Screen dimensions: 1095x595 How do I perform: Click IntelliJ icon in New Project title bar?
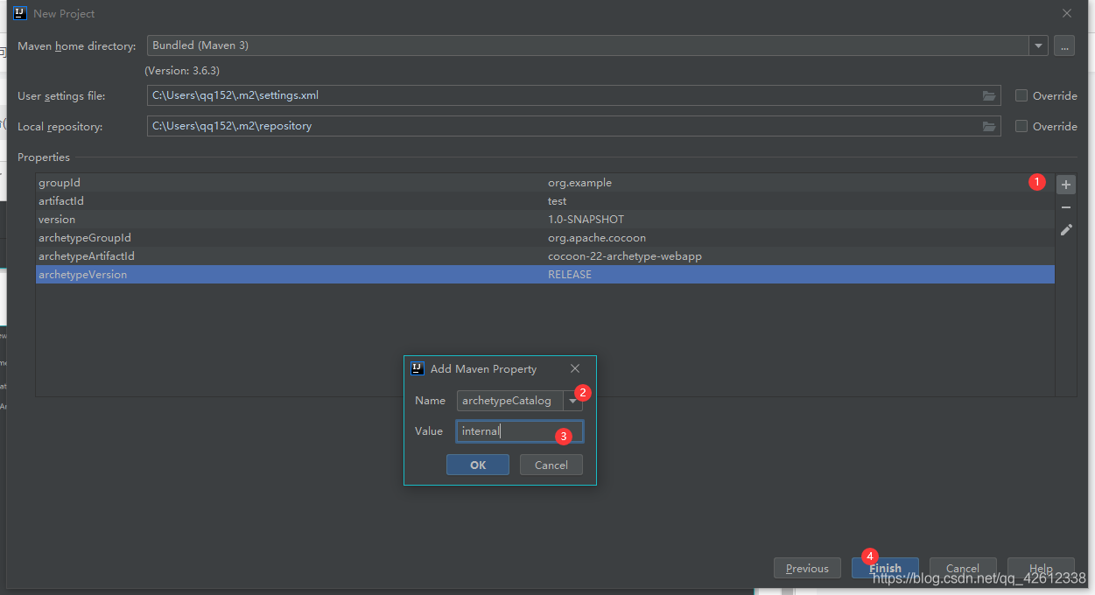click(x=20, y=13)
